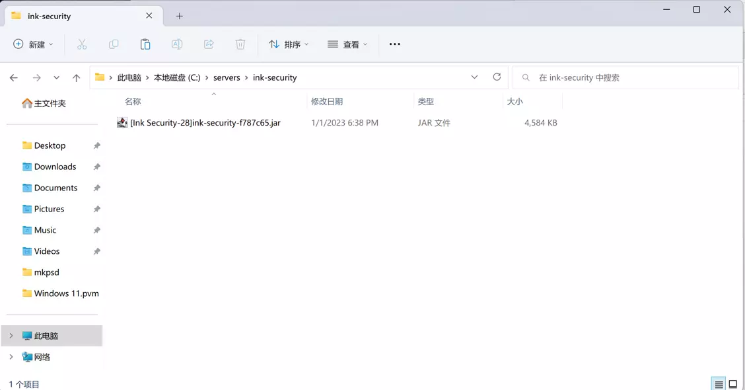Open the 查看 (View) menu

tap(347, 44)
